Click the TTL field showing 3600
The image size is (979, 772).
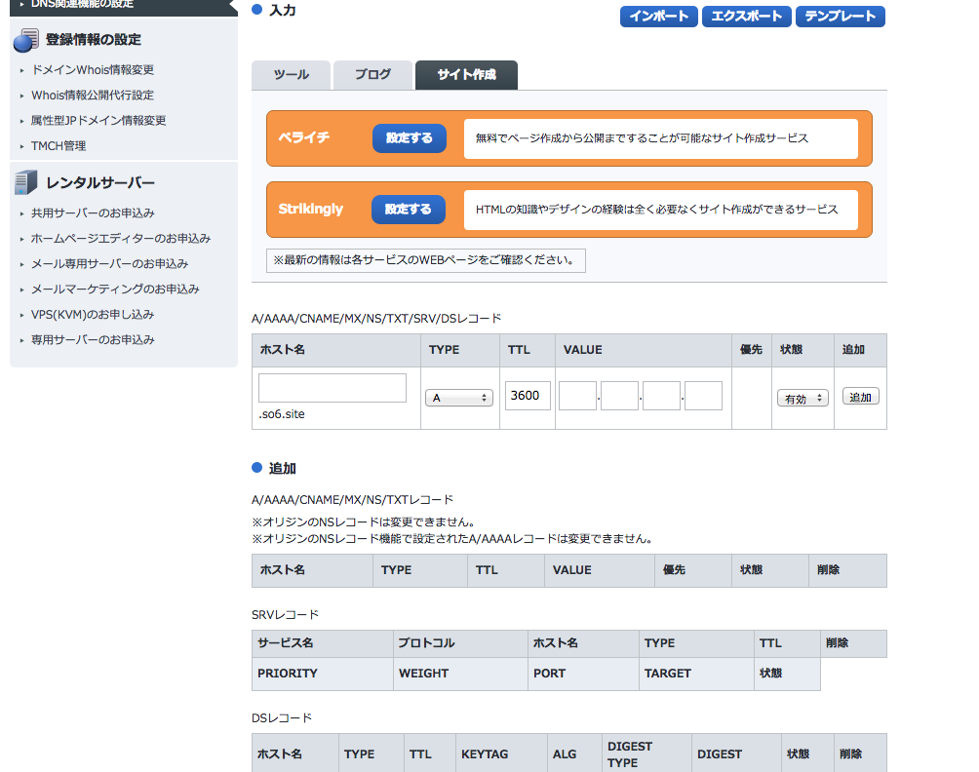528,396
